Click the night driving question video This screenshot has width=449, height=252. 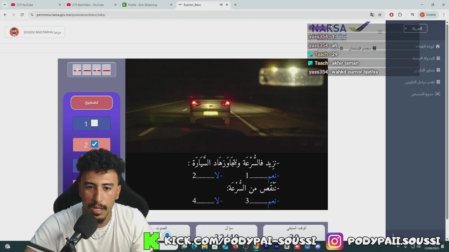point(227,134)
